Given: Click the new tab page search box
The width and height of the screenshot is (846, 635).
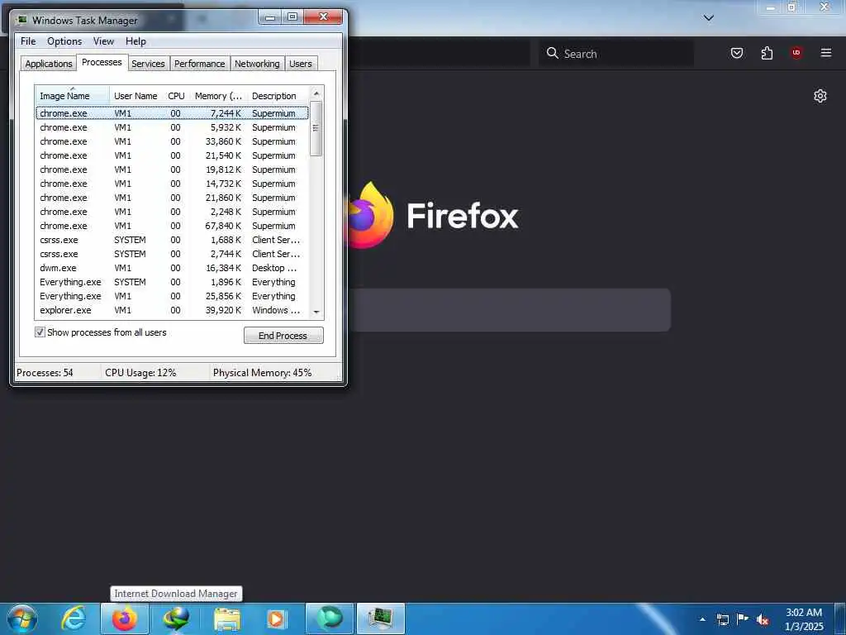Looking at the screenshot, I should [510, 310].
